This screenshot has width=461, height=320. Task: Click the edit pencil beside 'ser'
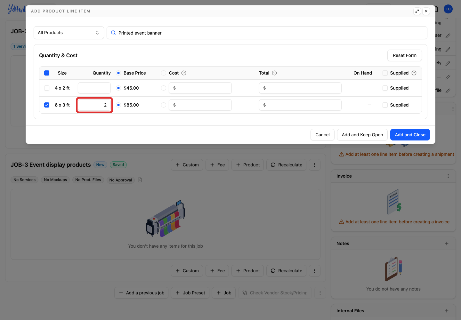coord(448,36)
